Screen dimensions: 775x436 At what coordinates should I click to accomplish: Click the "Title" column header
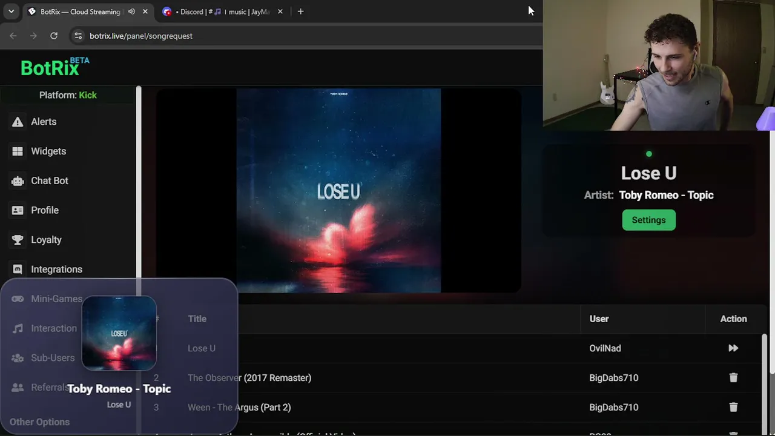(x=197, y=319)
